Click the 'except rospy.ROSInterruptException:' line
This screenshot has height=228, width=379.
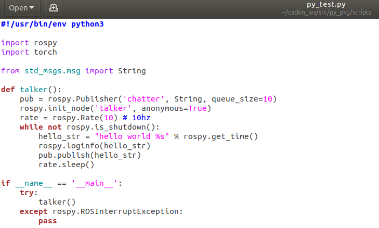pos(101,211)
